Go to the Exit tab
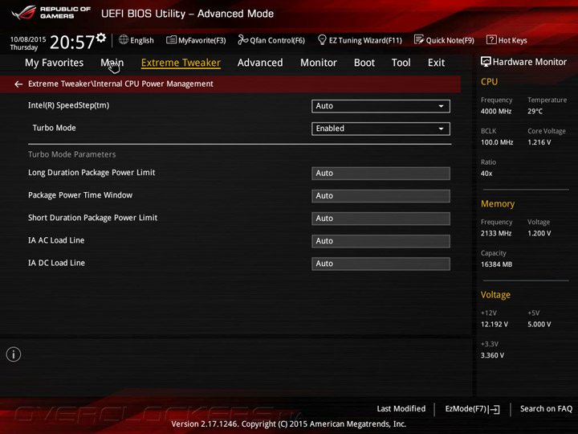 [437, 63]
